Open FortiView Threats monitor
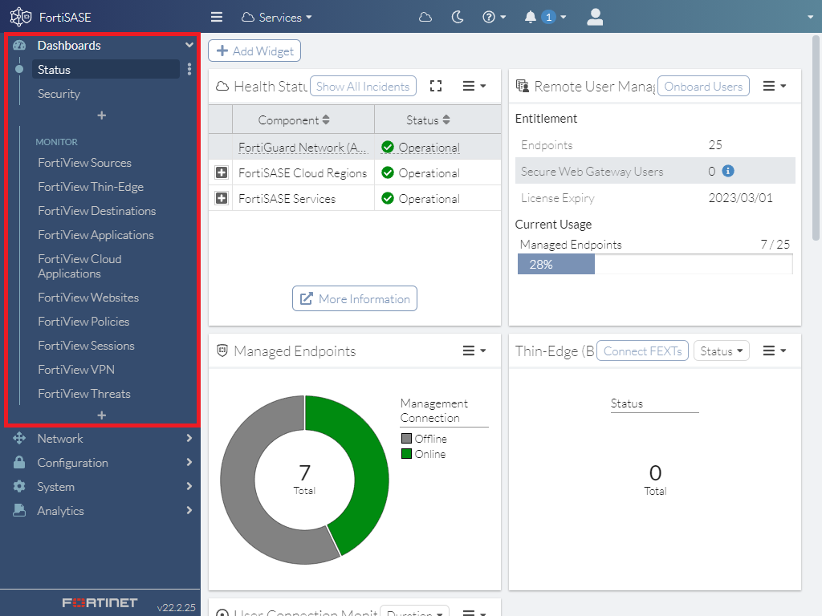This screenshot has width=822, height=616. pos(84,394)
